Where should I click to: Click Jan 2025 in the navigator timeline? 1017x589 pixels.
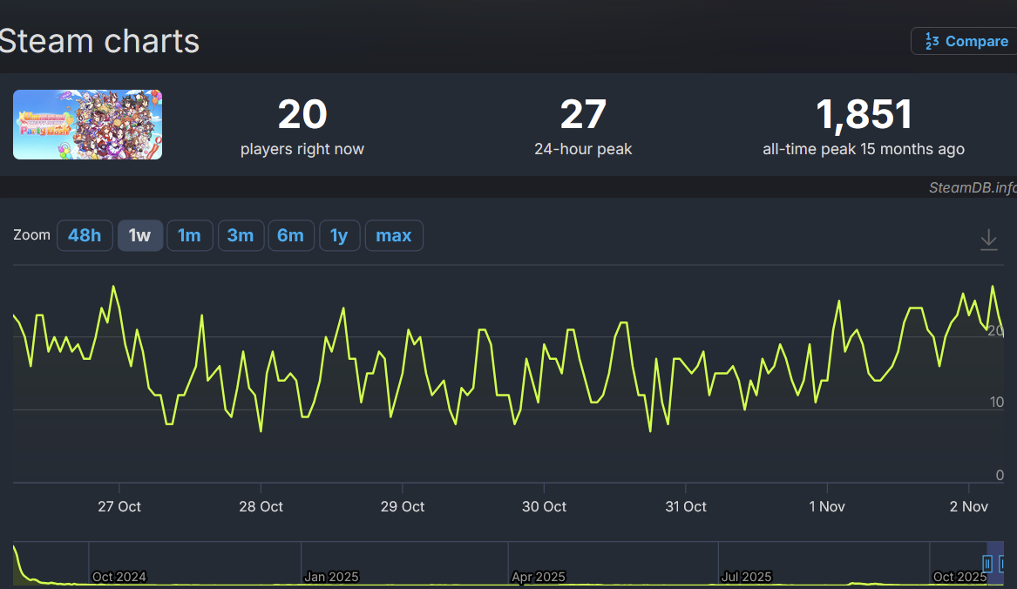tap(331, 577)
